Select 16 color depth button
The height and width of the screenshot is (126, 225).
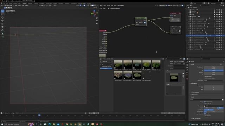[218, 110]
